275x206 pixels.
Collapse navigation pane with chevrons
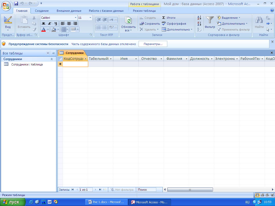53,53
